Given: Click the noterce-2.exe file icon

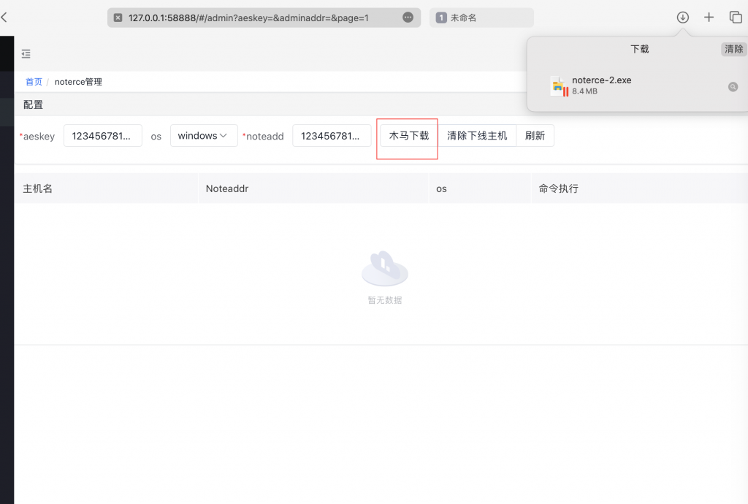Looking at the screenshot, I should [x=559, y=85].
